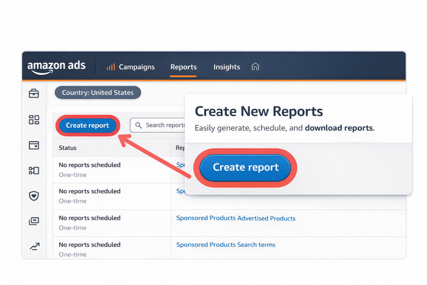Click the amazon ads logo

(56, 67)
